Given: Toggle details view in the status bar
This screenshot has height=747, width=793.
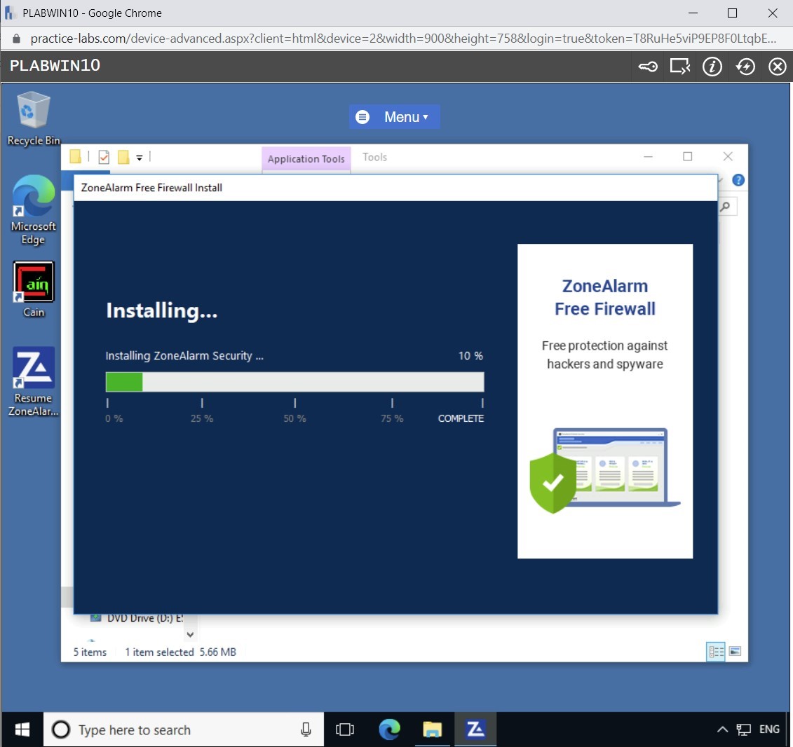Looking at the screenshot, I should [716, 652].
